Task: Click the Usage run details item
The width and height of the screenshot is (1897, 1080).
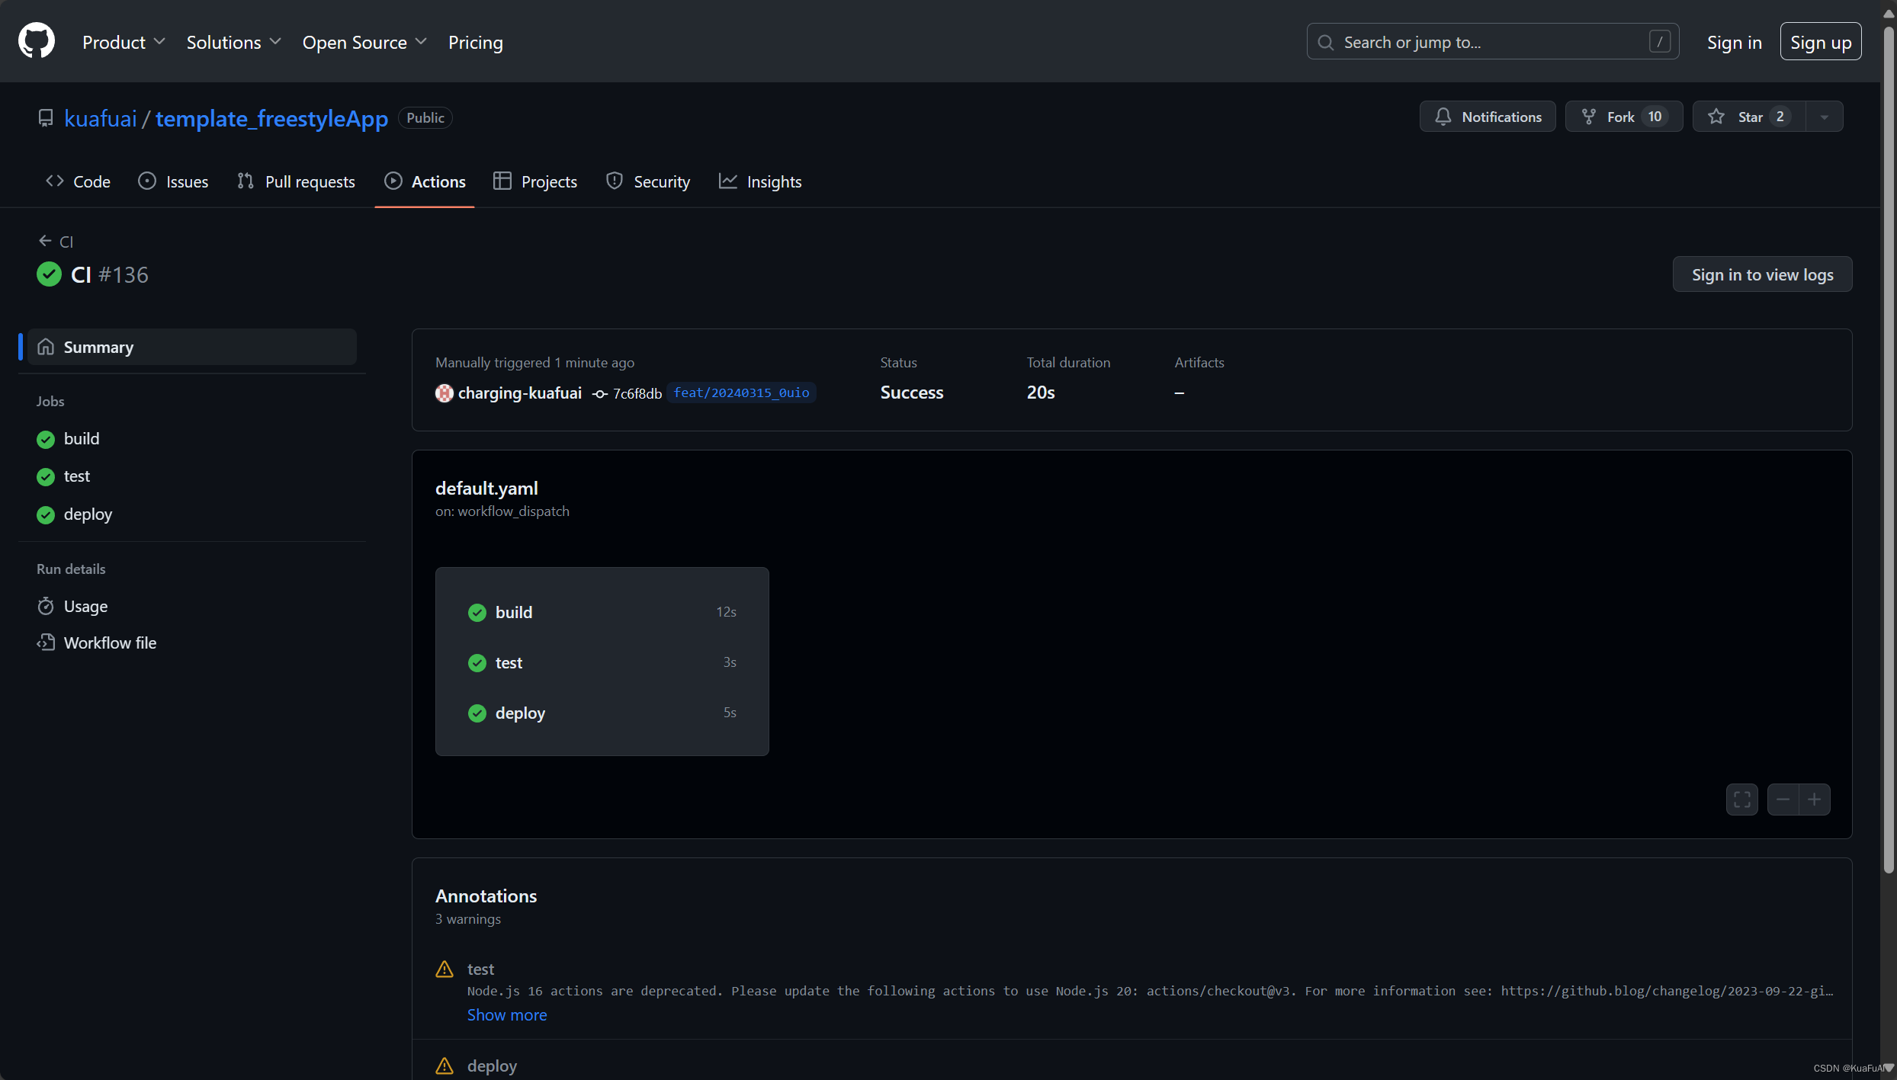Action: click(x=86, y=604)
